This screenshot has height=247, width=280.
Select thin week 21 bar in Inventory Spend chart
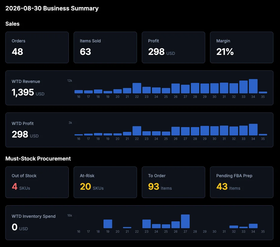click(127, 228)
